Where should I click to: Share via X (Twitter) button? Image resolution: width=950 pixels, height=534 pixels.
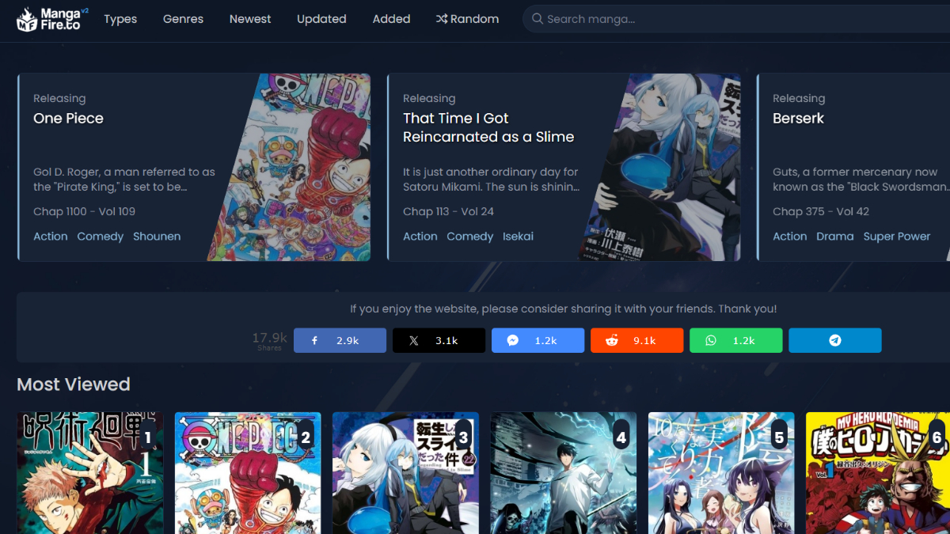(x=439, y=340)
